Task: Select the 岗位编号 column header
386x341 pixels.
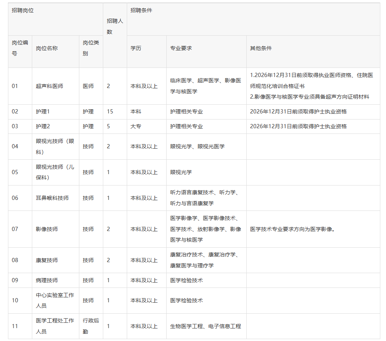Action: coord(20,49)
